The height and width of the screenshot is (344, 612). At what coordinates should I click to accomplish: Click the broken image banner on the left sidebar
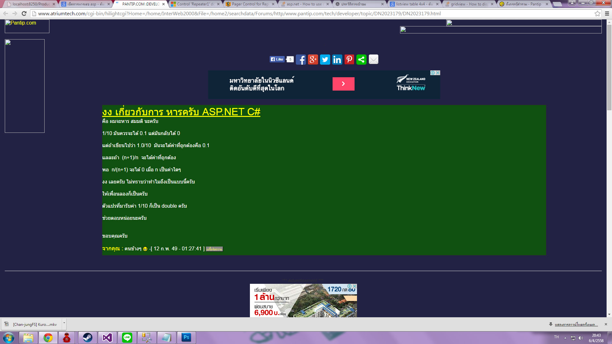point(25,86)
